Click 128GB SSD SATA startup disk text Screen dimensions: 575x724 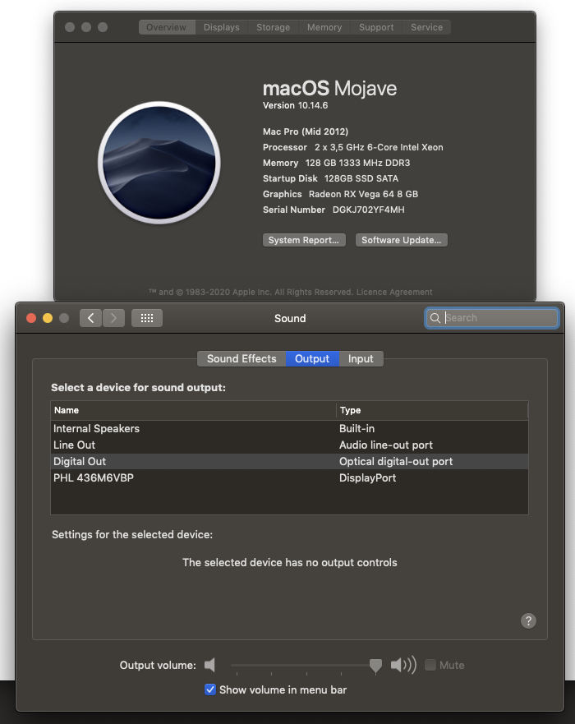(361, 178)
